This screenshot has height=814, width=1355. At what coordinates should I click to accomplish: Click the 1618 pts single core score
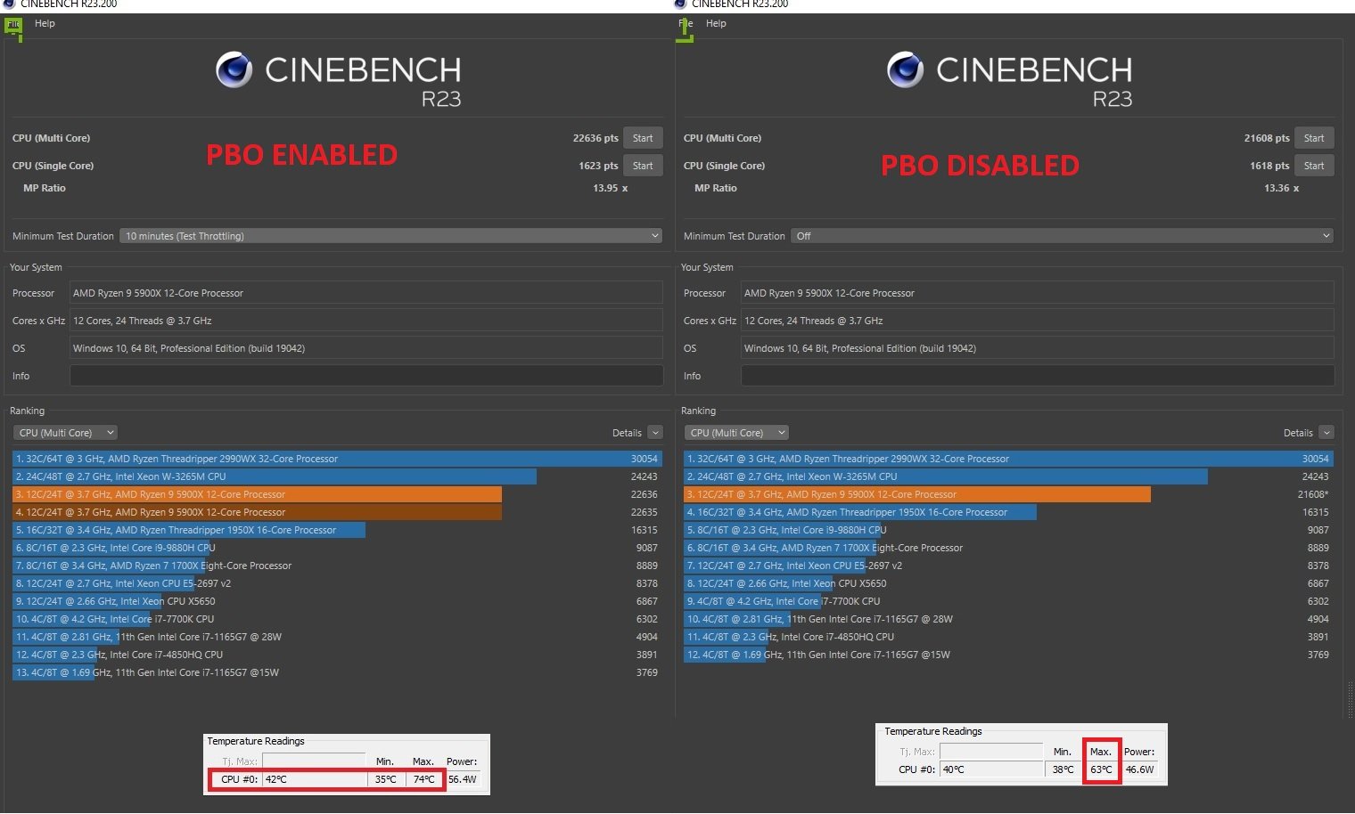click(1269, 166)
